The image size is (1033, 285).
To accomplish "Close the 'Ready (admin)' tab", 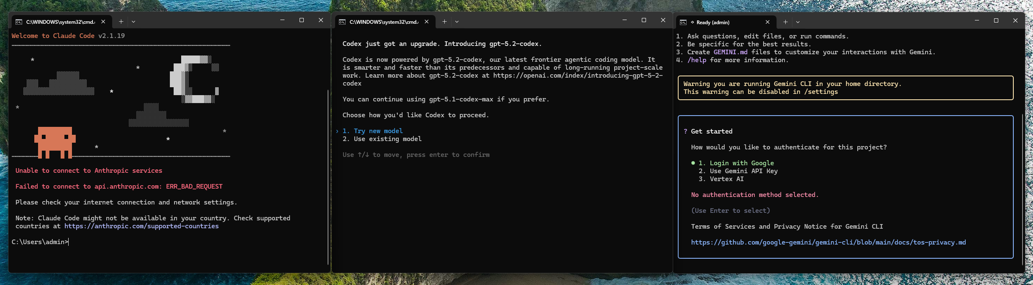I will [767, 22].
